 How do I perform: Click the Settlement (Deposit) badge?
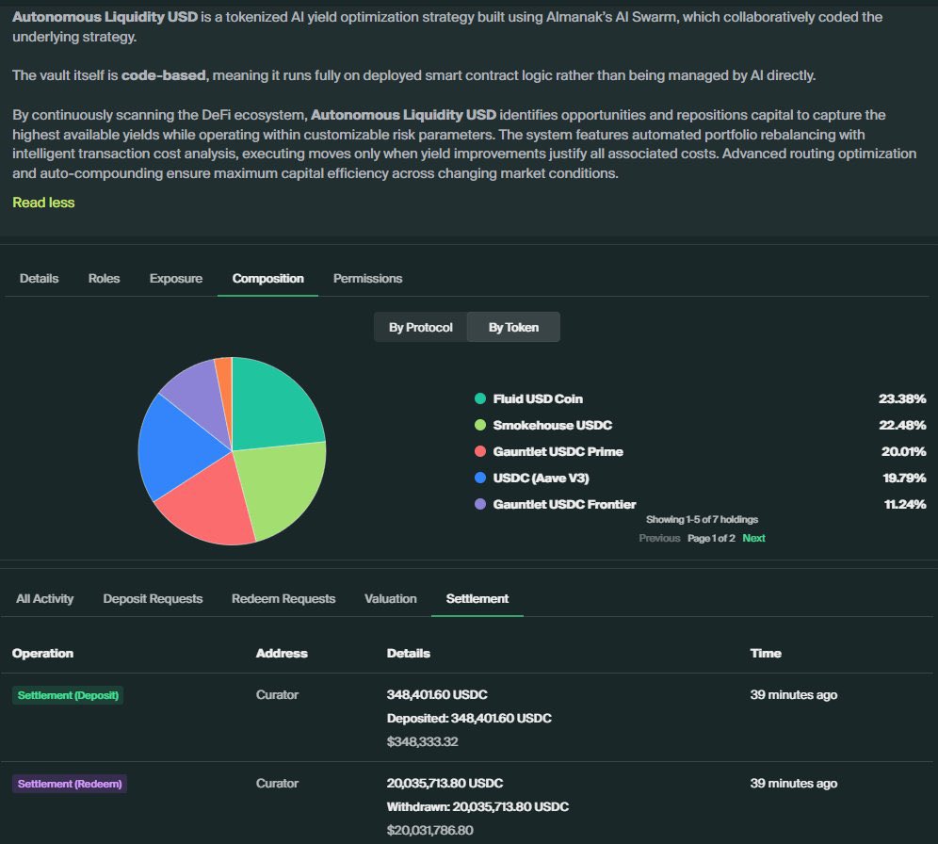[x=68, y=694]
